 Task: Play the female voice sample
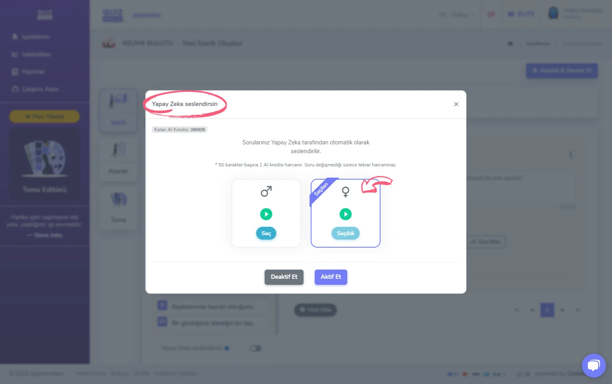coord(346,214)
